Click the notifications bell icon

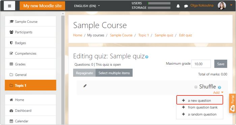[x=178, y=6]
